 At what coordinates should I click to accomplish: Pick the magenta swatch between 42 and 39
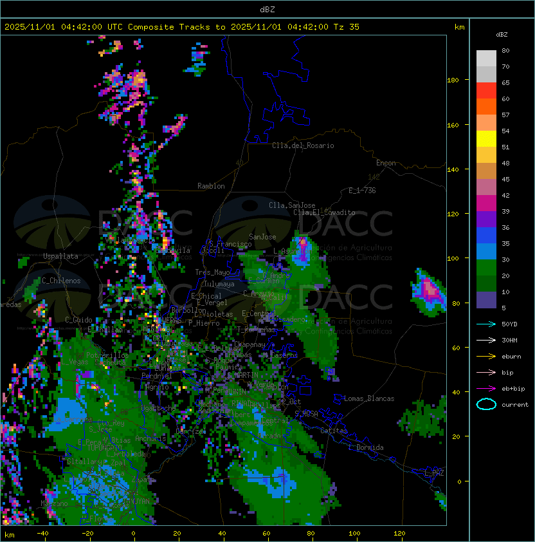coord(486,203)
